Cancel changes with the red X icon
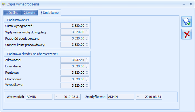The width and height of the screenshot is (195, 112). 187,34
